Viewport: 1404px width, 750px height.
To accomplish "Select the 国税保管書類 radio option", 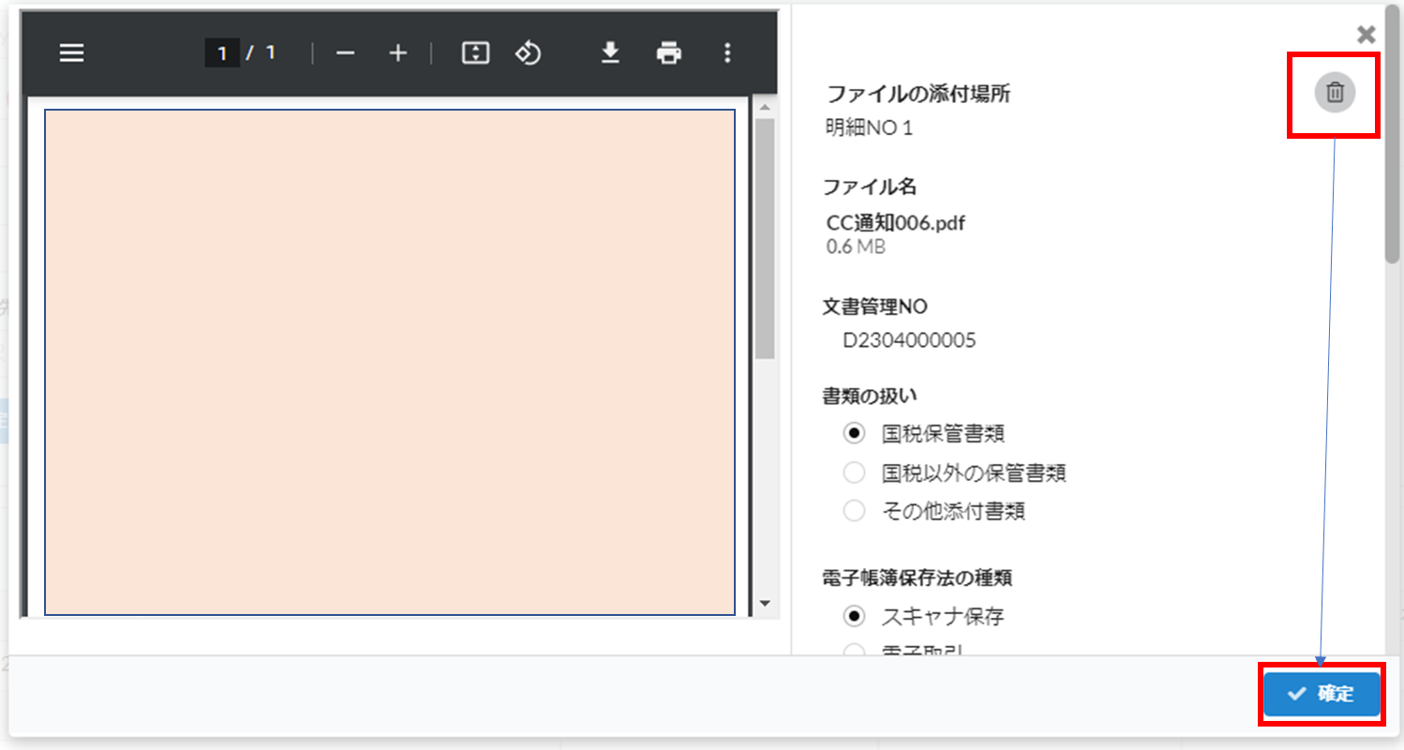I will tap(854, 433).
